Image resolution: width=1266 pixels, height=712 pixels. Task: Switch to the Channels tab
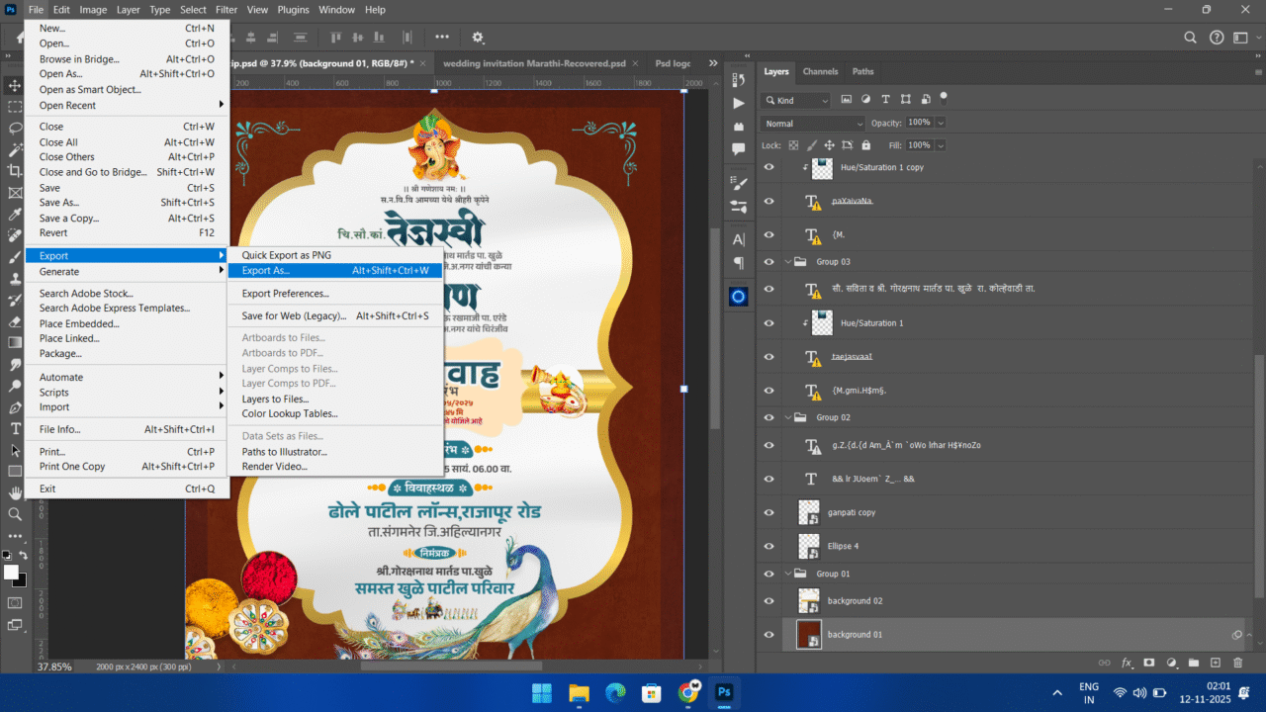click(x=820, y=71)
